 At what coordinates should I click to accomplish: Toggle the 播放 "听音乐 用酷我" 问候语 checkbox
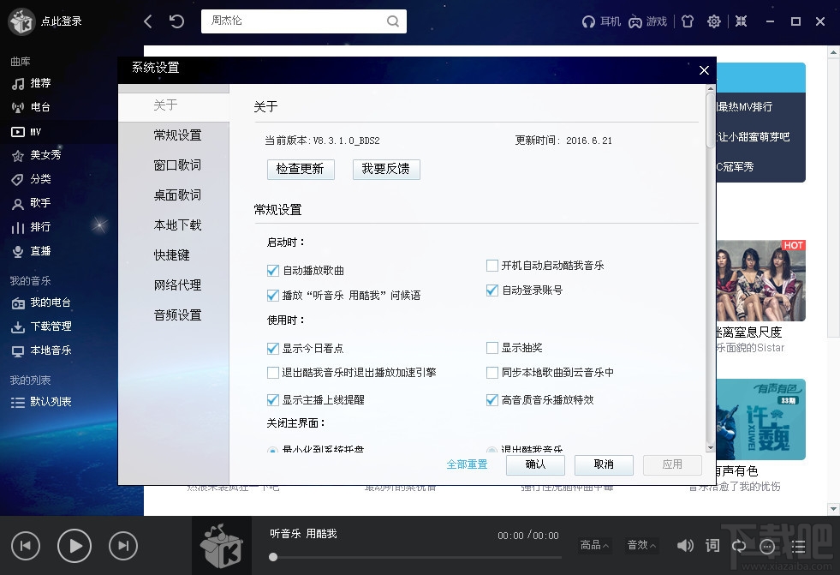pos(272,296)
